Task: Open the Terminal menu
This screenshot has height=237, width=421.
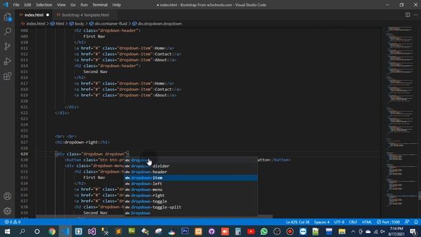Action: point(99,5)
